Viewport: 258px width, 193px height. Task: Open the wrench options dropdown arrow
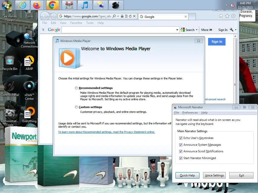236,30
